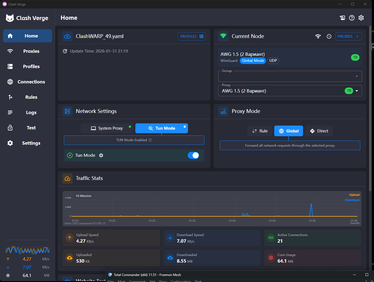Click the green Current Node shield icon
The height and width of the screenshot is (282, 374).
tap(223, 36)
